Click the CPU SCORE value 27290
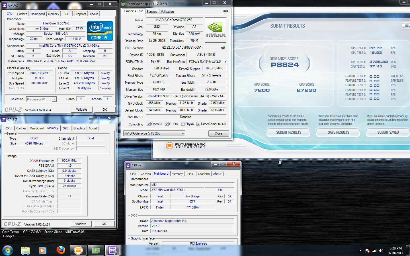 point(307,90)
